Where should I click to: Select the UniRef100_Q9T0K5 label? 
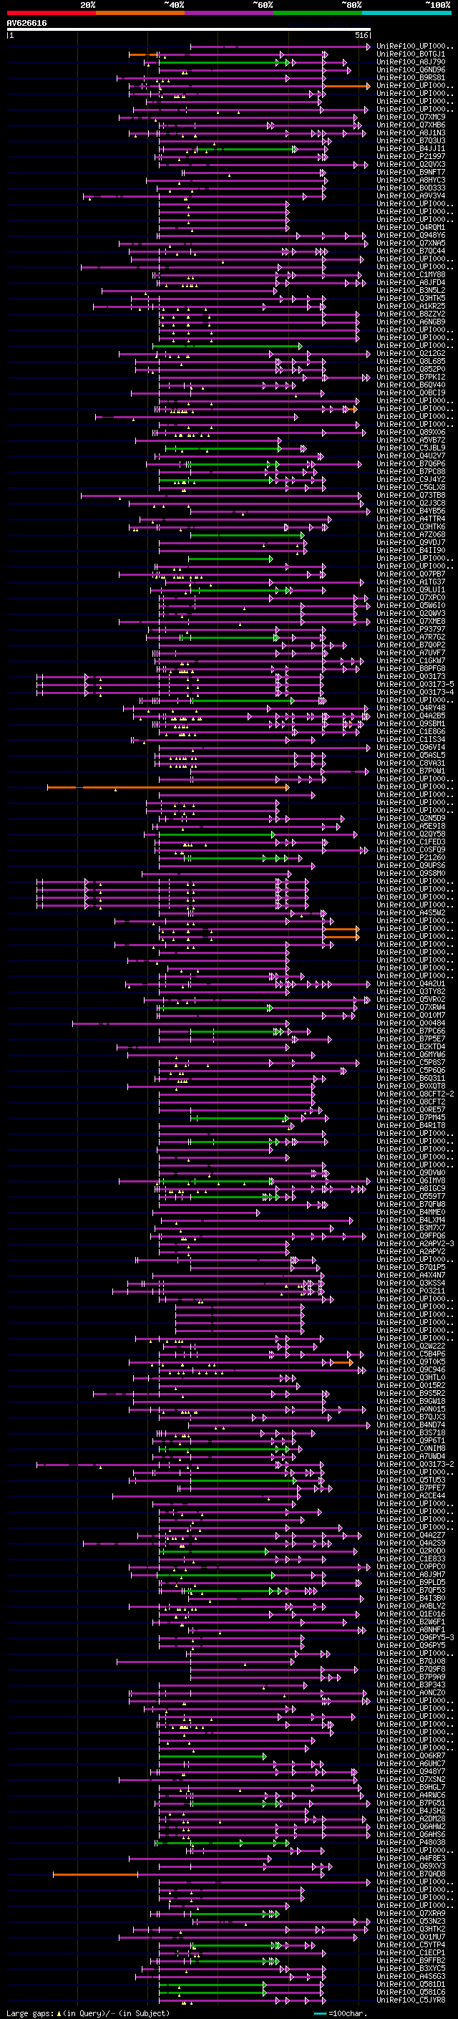[x=411, y=1362]
